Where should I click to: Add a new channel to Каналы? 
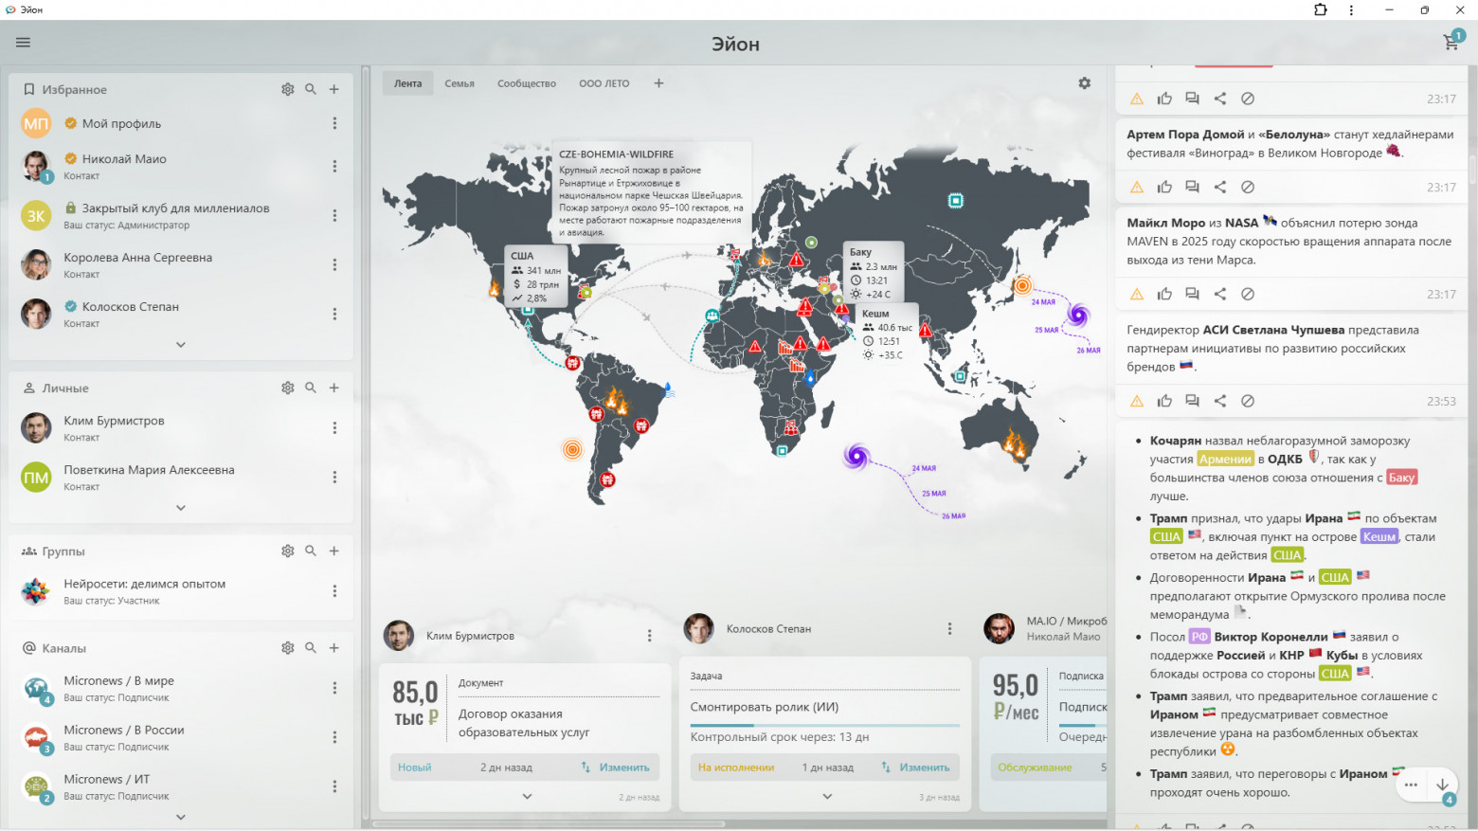334,648
